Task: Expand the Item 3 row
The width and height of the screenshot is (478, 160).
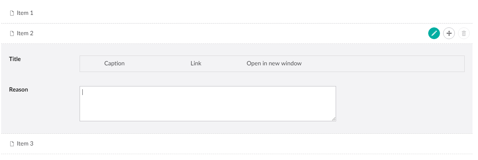Action: [239, 144]
